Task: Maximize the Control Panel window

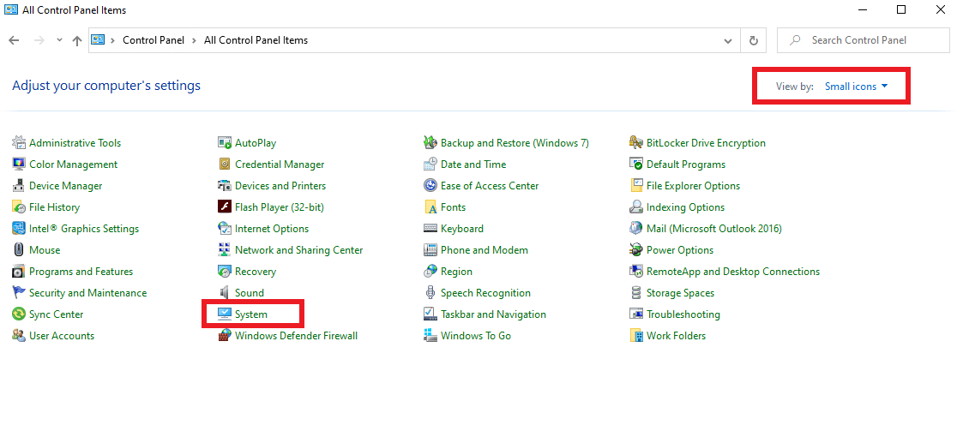Action: click(901, 9)
